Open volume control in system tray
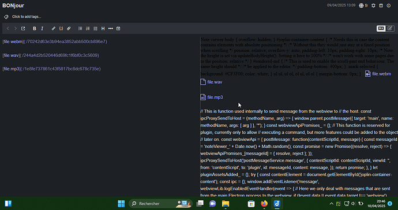 353,204
